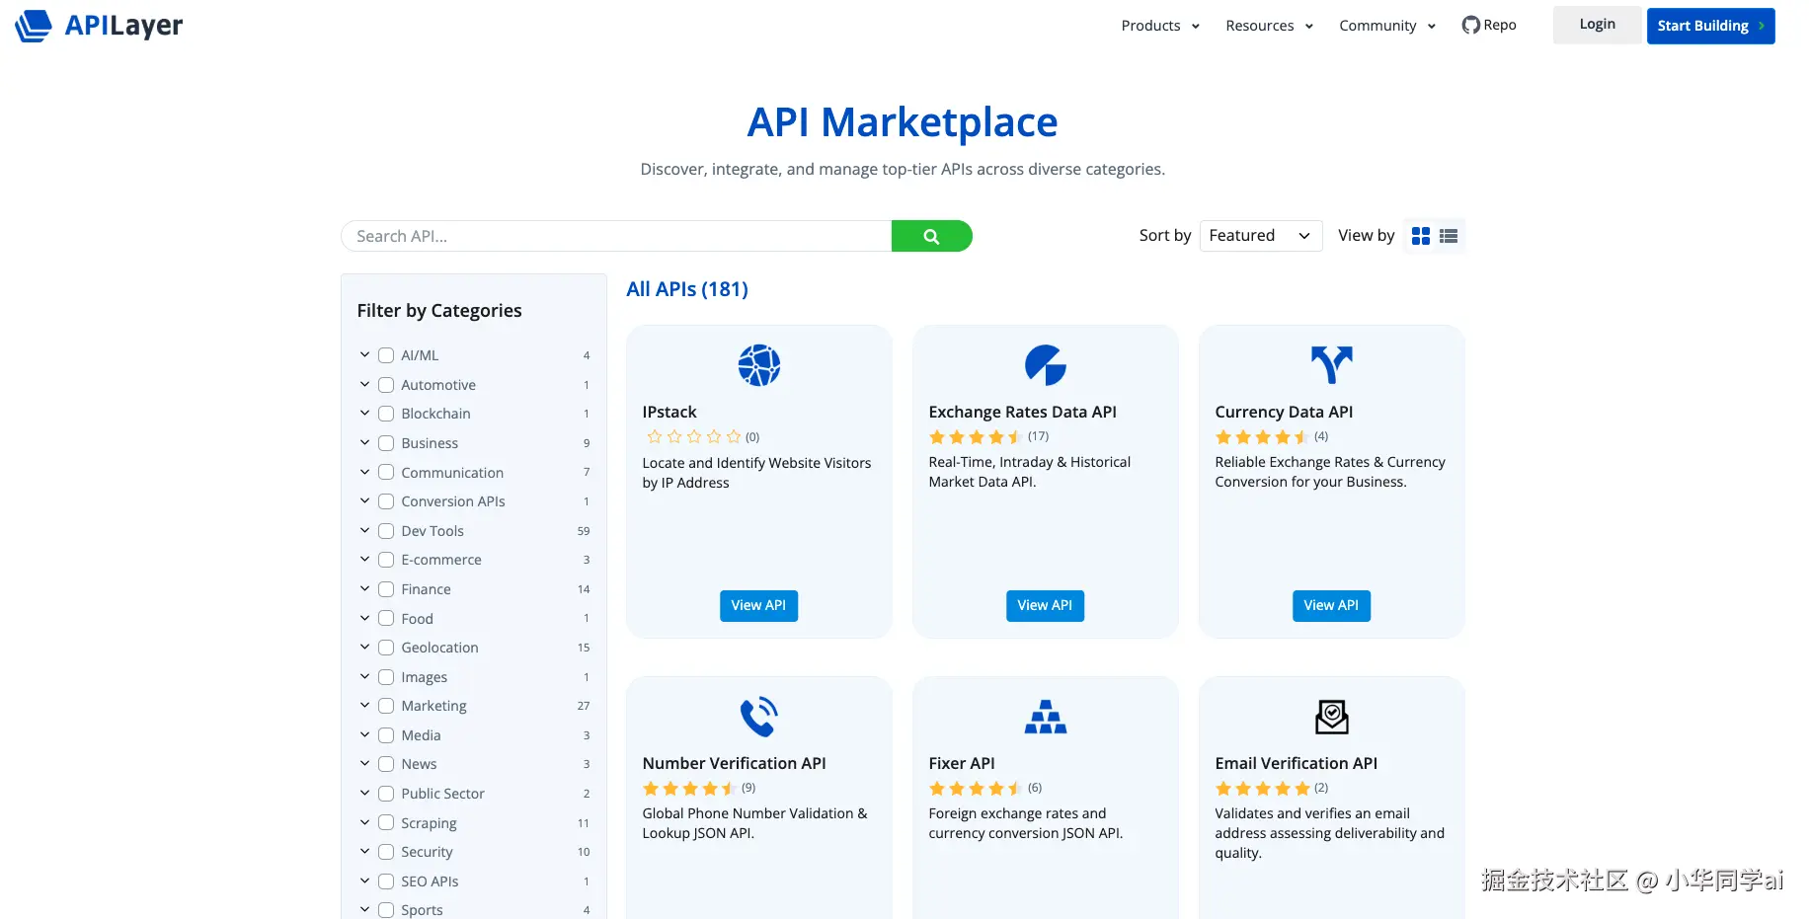Click the Email Verification API star rating

coord(1262,788)
